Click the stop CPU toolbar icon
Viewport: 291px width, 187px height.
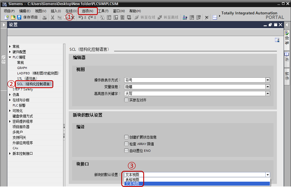pos(198,18)
